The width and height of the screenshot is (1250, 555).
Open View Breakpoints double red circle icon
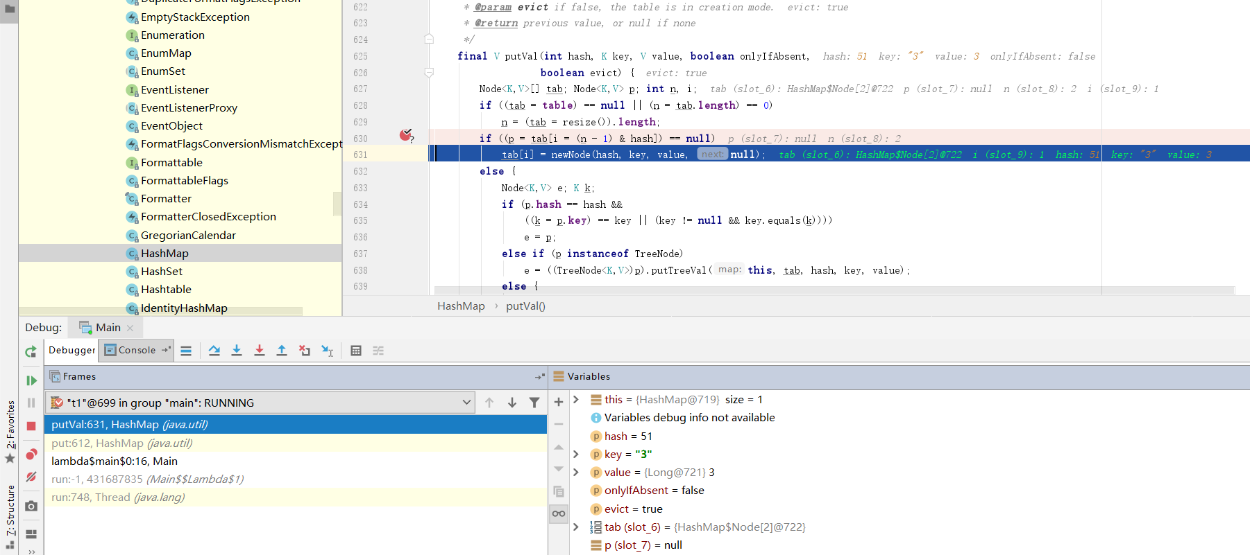click(x=31, y=455)
